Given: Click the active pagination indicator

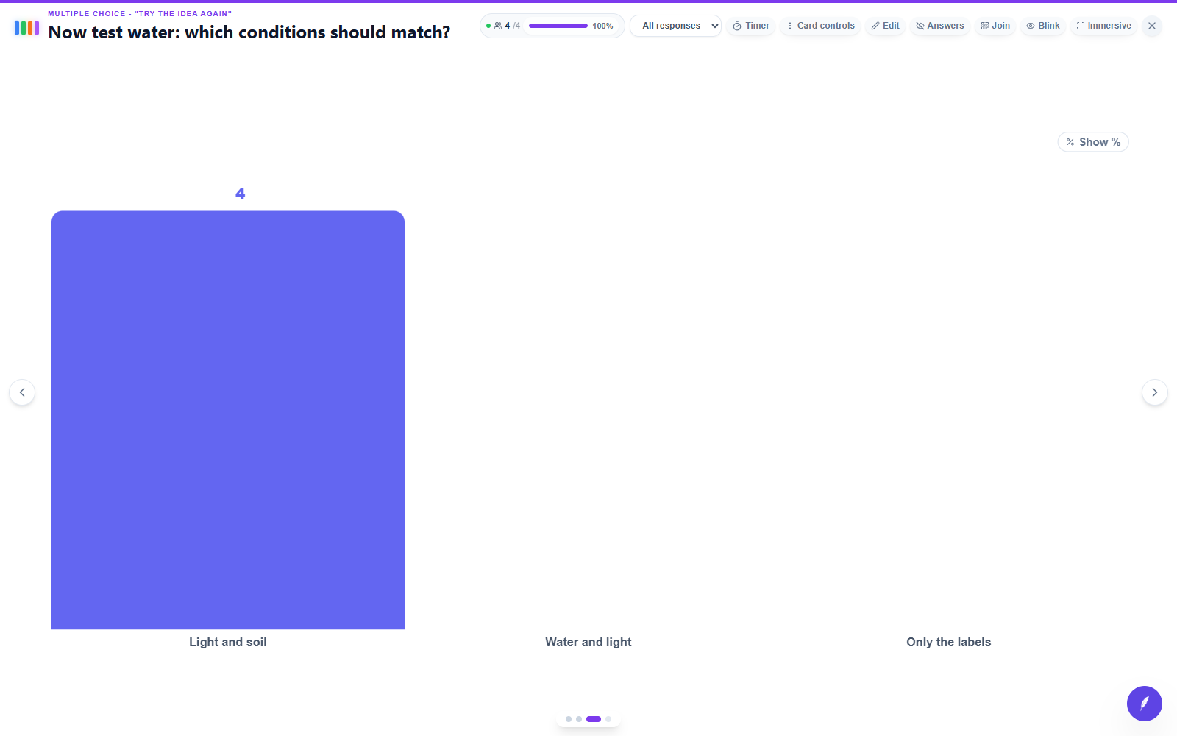Looking at the screenshot, I should [594, 719].
